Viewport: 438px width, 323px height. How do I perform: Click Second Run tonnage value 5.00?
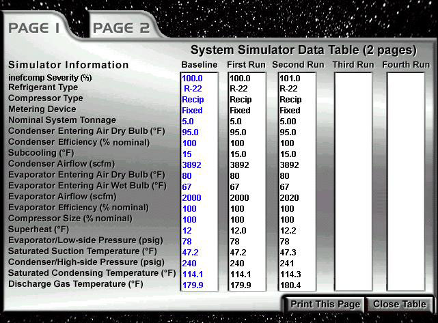pyautogui.click(x=288, y=122)
